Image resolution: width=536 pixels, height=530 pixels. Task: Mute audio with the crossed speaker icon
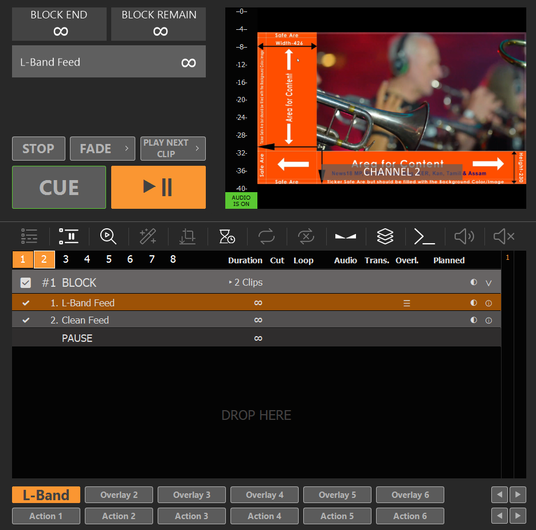pyautogui.click(x=504, y=236)
